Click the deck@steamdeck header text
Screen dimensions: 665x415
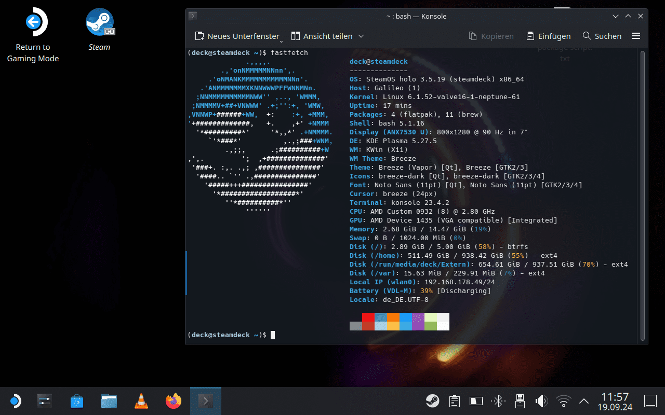click(379, 62)
